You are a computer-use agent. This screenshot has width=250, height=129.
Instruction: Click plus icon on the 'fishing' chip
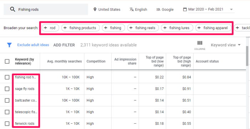point(106,28)
